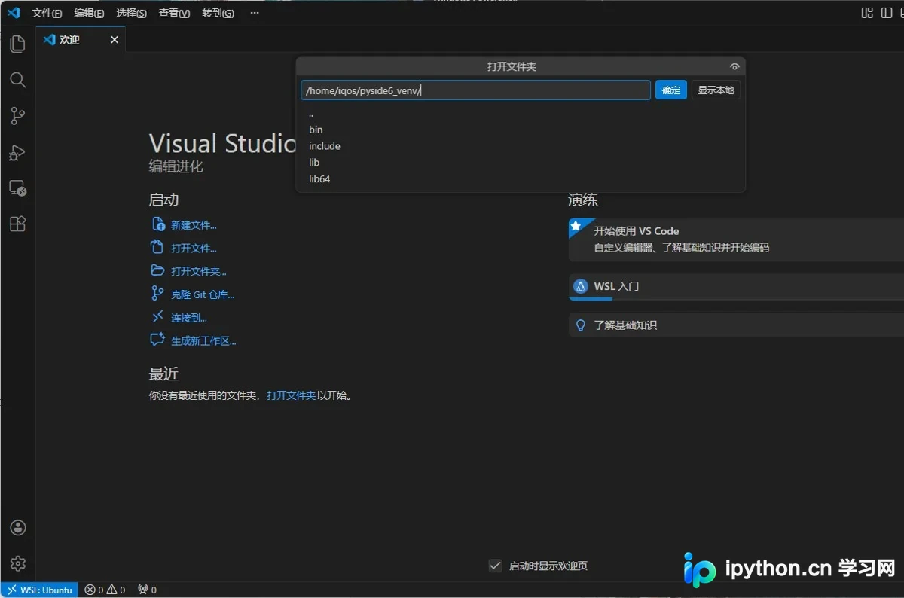Click the WSL: Ubuntu remote indicator

(39, 590)
